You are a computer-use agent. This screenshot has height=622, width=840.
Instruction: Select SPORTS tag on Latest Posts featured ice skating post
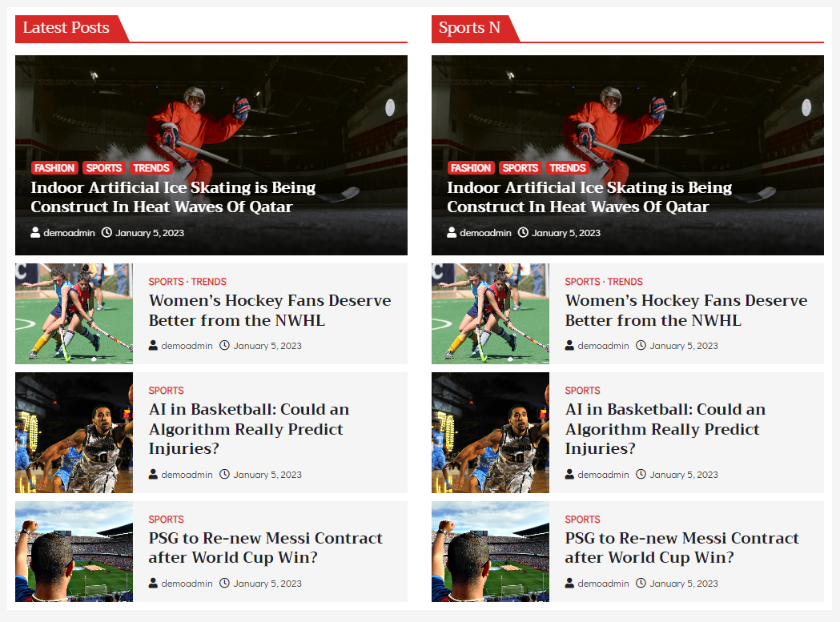tap(104, 168)
